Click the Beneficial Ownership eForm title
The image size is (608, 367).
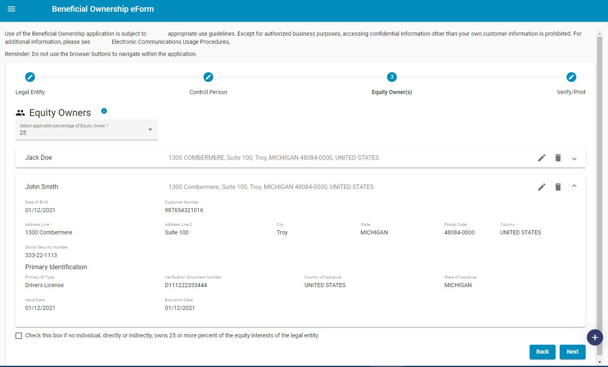pyautogui.click(x=103, y=9)
